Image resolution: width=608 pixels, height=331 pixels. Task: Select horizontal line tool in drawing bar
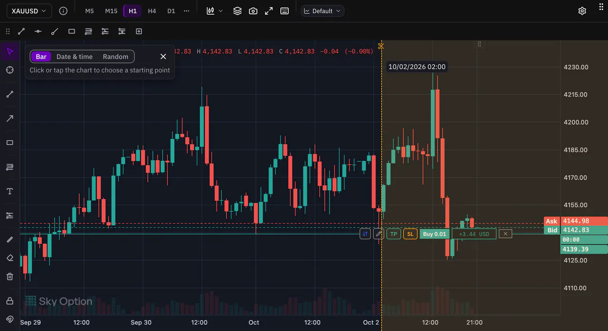[x=38, y=31]
